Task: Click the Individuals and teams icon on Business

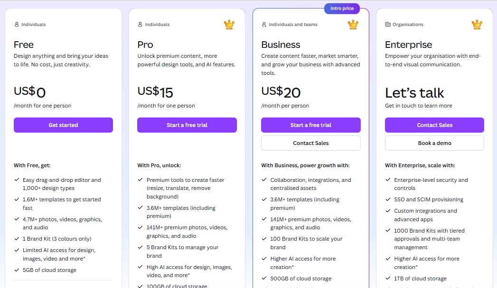Action: 264,24
